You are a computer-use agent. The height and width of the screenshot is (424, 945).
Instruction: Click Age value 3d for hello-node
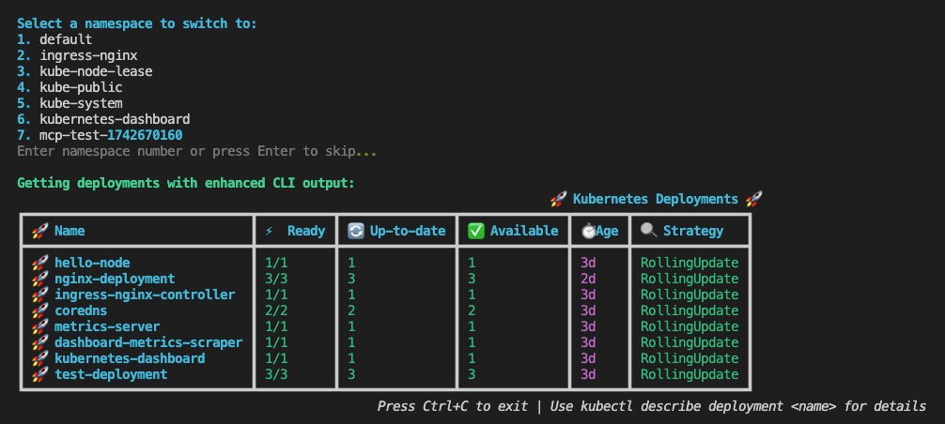(588, 263)
